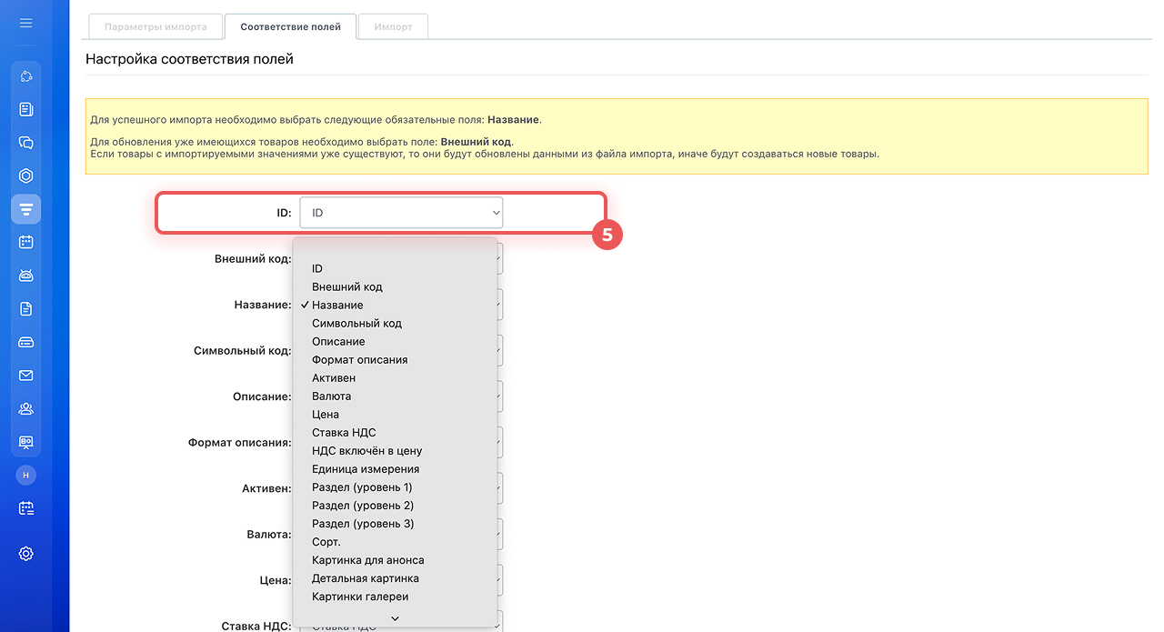Screen dimensions: 1164x632
Task: Click the chat messages icon in sidebar
Action: [25, 143]
